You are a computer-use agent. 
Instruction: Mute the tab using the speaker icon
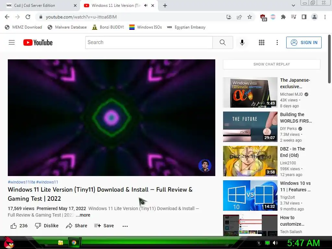pyautogui.click(x=146, y=6)
